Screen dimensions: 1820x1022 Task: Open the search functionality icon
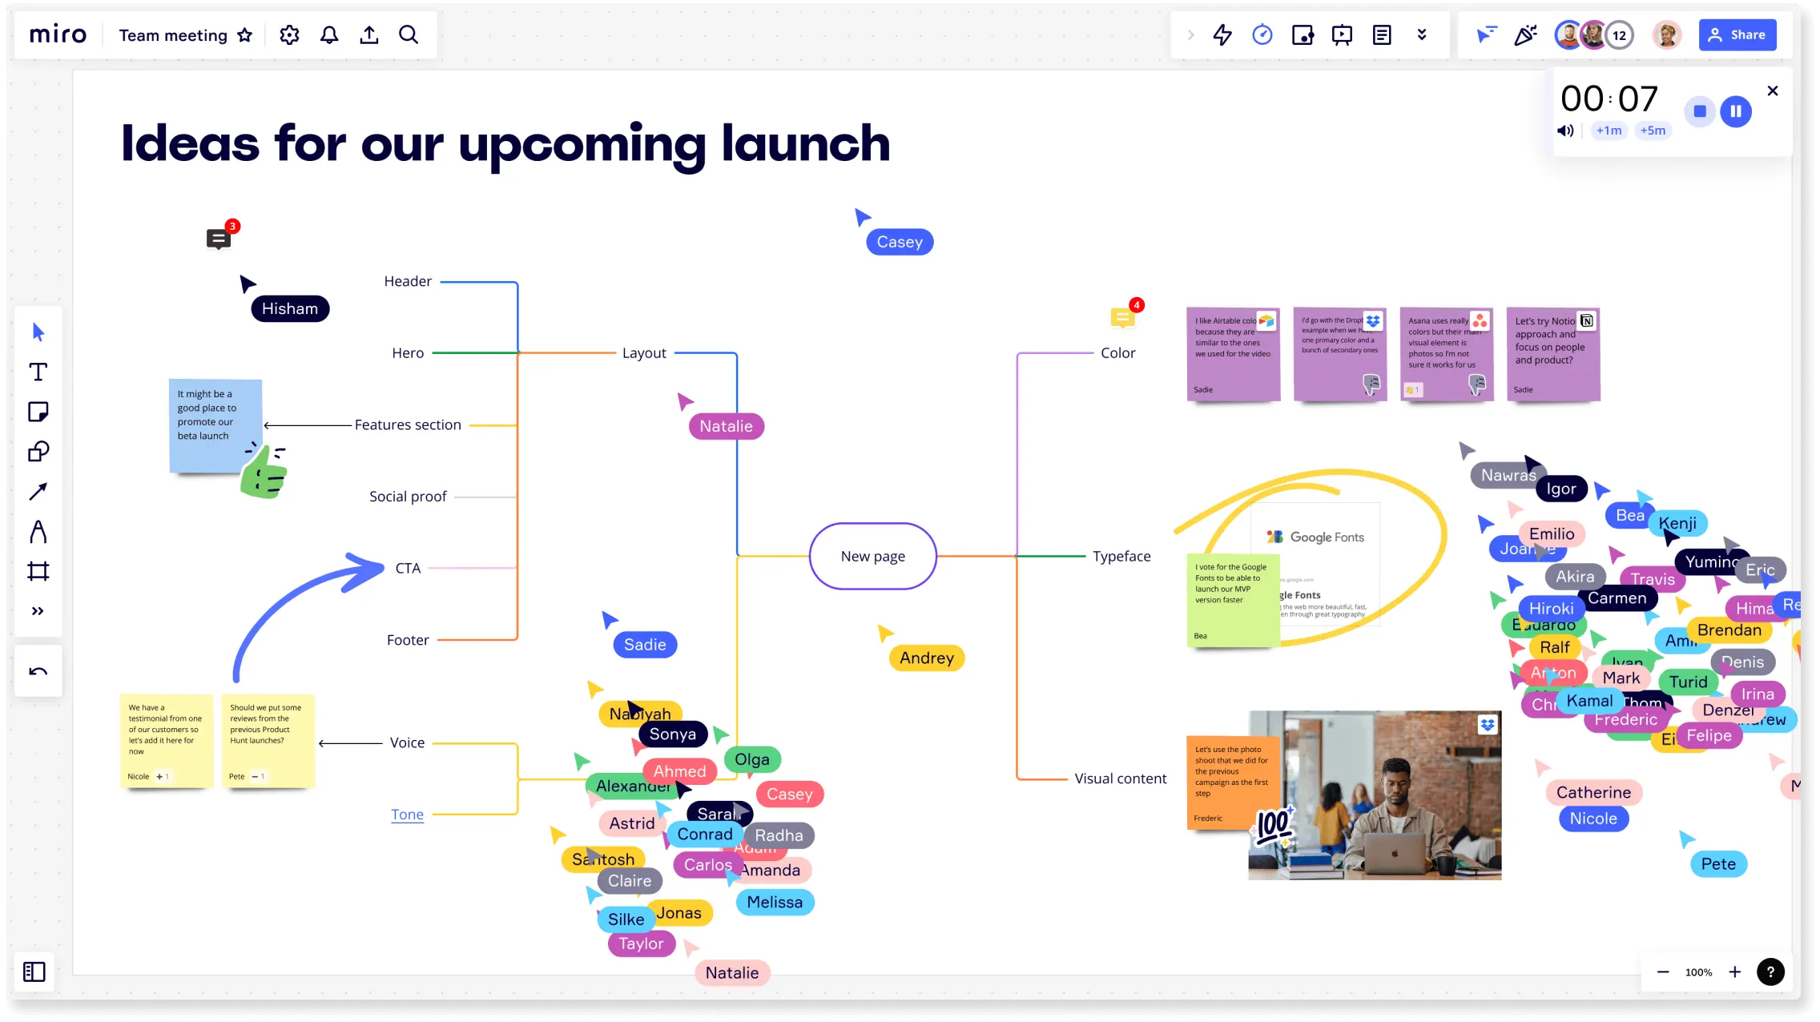(x=409, y=34)
